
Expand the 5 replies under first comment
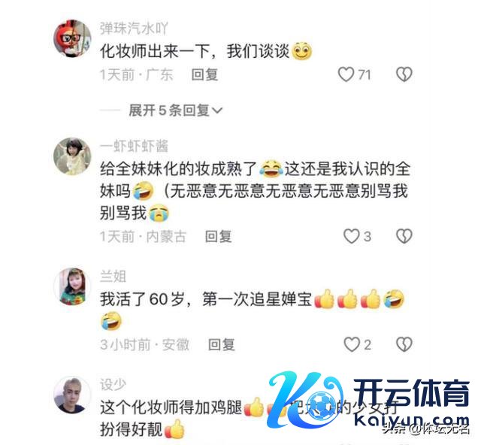click(175, 110)
